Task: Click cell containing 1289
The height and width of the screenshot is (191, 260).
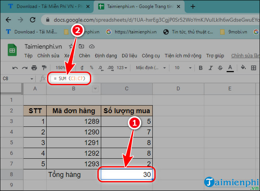Action: tap(73, 122)
